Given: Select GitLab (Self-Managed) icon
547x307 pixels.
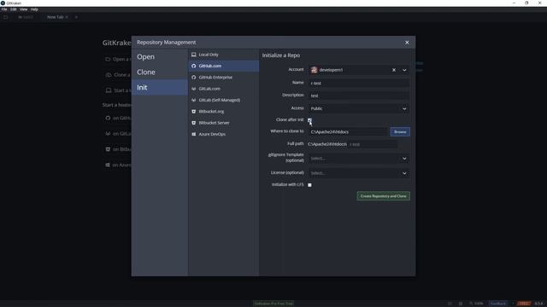Looking at the screenshot, I should 194,100.
